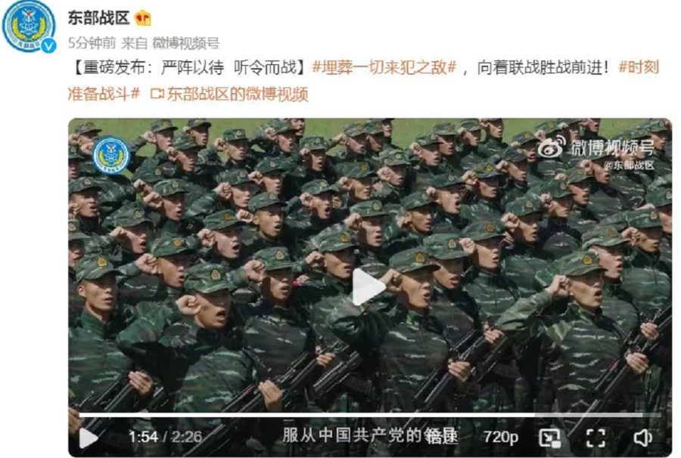Click the 5分钟前 post timestamp
The height and width of the screenshot is (458, 681).
pyautogui.click(x=92, y=43)
